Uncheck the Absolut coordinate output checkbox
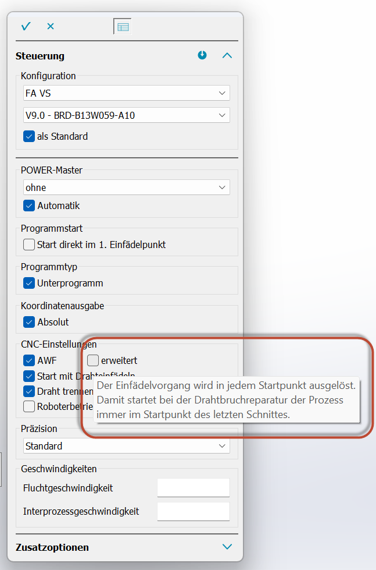 click(29, 322)
